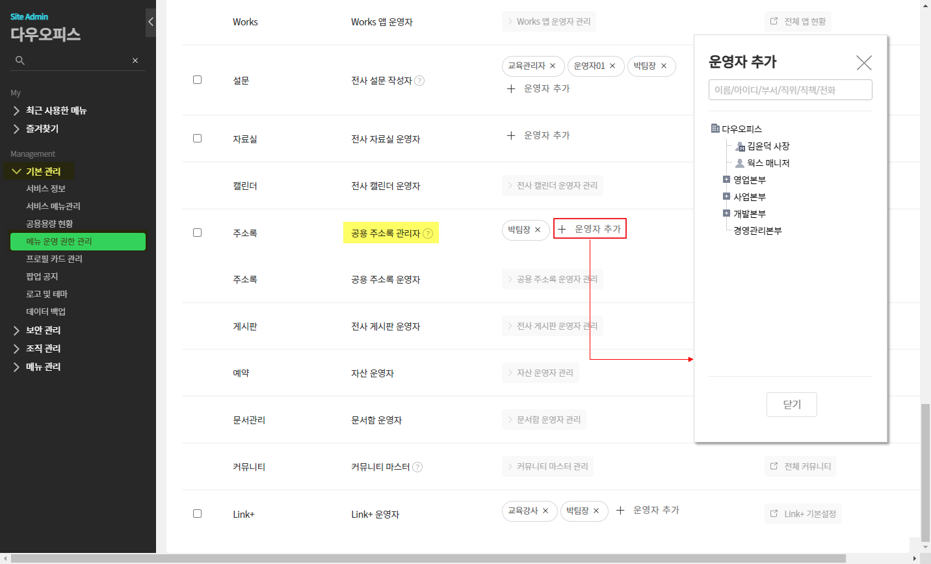Select the Link+ row checkbox

click(x=197, y=514)
